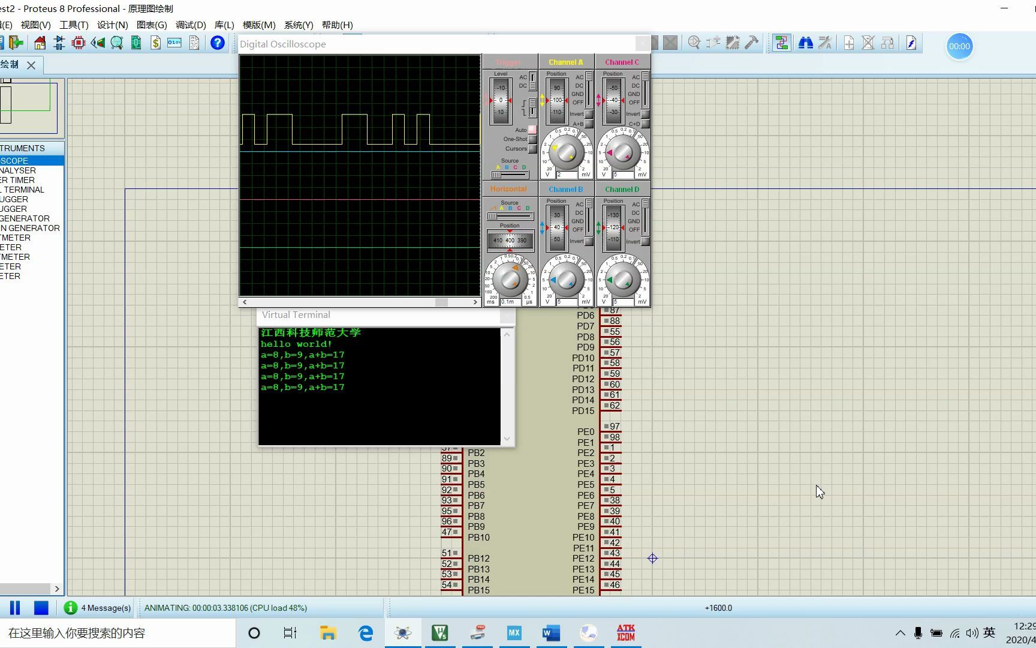1036x648 pixels.
Task: Select the hammer tool icon
Action: coord(751,42)
